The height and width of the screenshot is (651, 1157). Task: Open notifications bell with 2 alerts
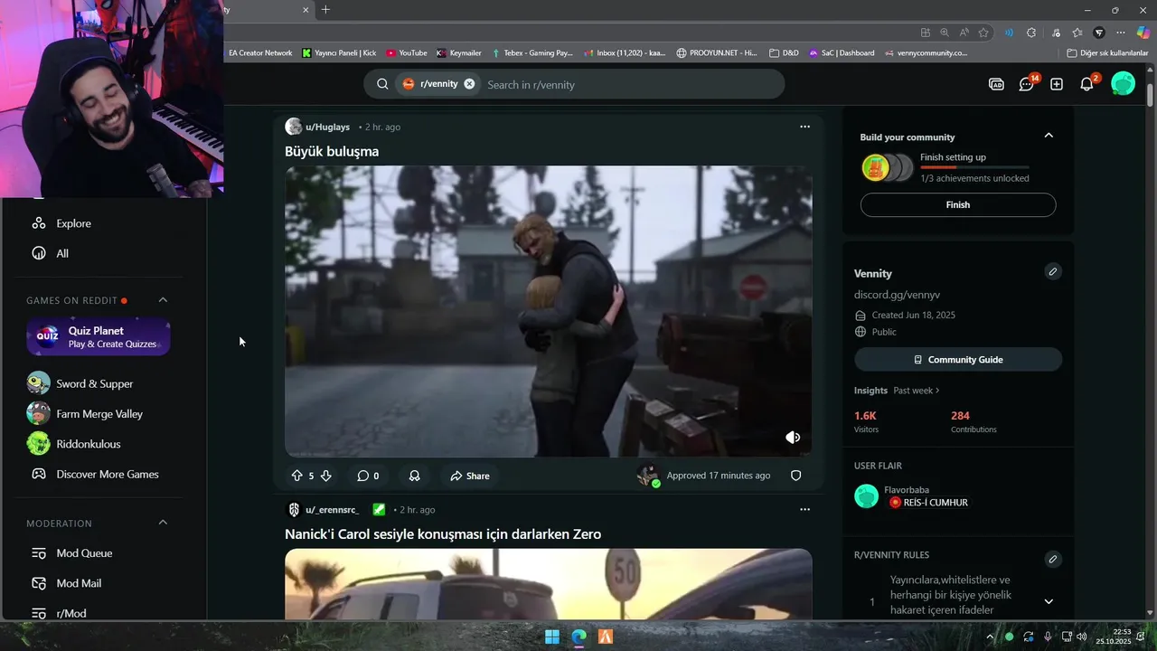click(x=1087, y=84)
